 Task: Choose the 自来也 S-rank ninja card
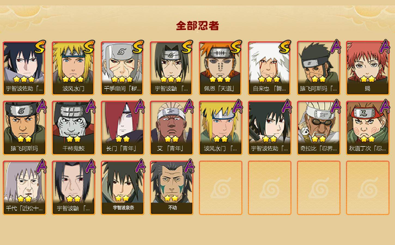point(269,68)
